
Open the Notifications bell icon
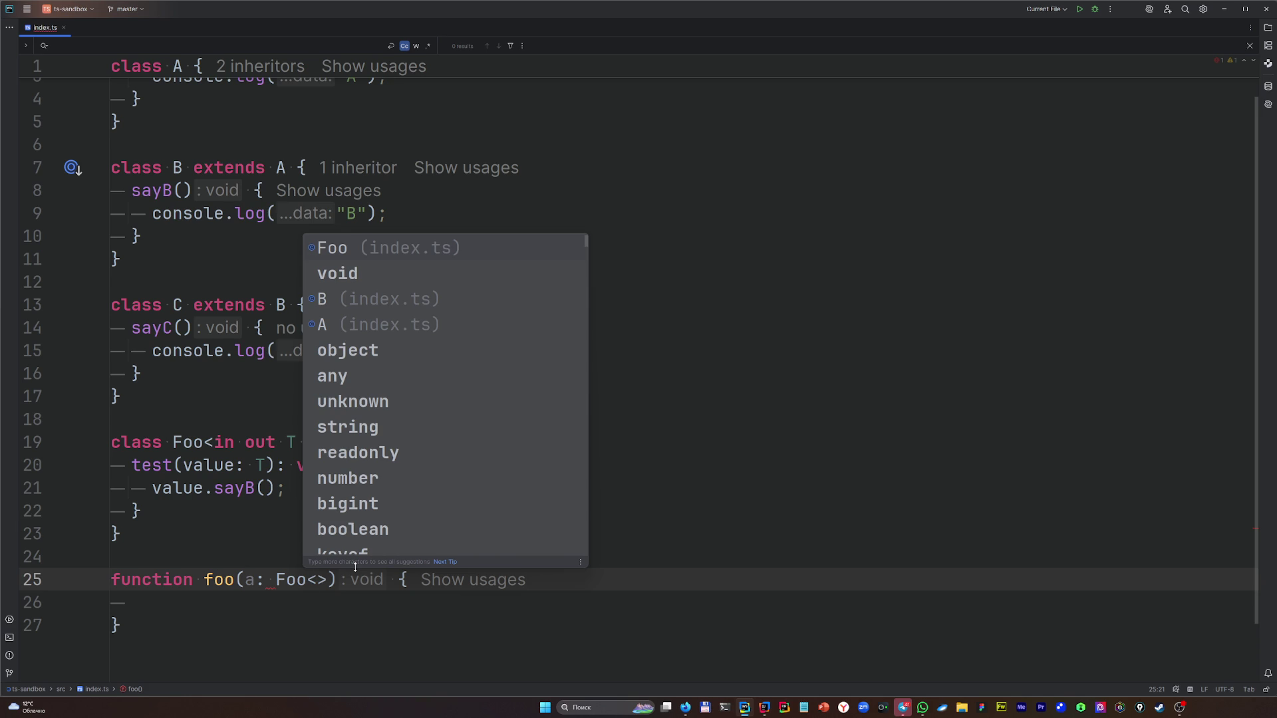[x=1268, y=673]
